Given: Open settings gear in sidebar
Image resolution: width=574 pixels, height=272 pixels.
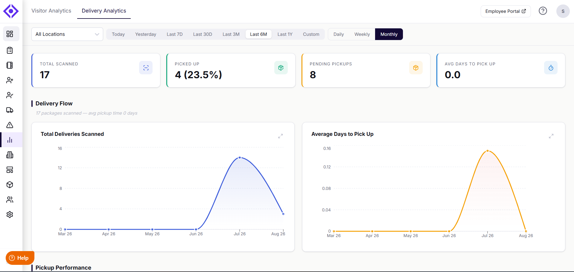Looking at the screenshot, I should tap(10, 215).
